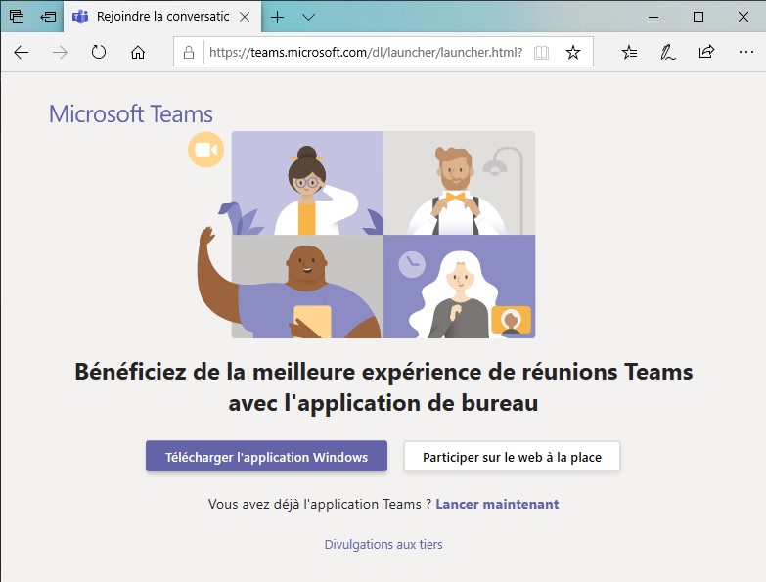Minimize the browser window
This screenshot has height=582, width=766.
coord(653,17)
